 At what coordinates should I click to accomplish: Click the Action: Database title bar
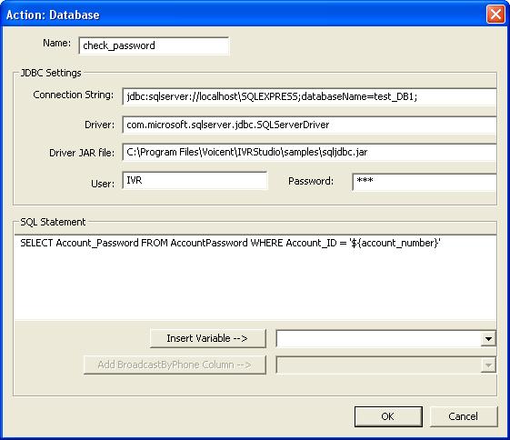(244, 15)
